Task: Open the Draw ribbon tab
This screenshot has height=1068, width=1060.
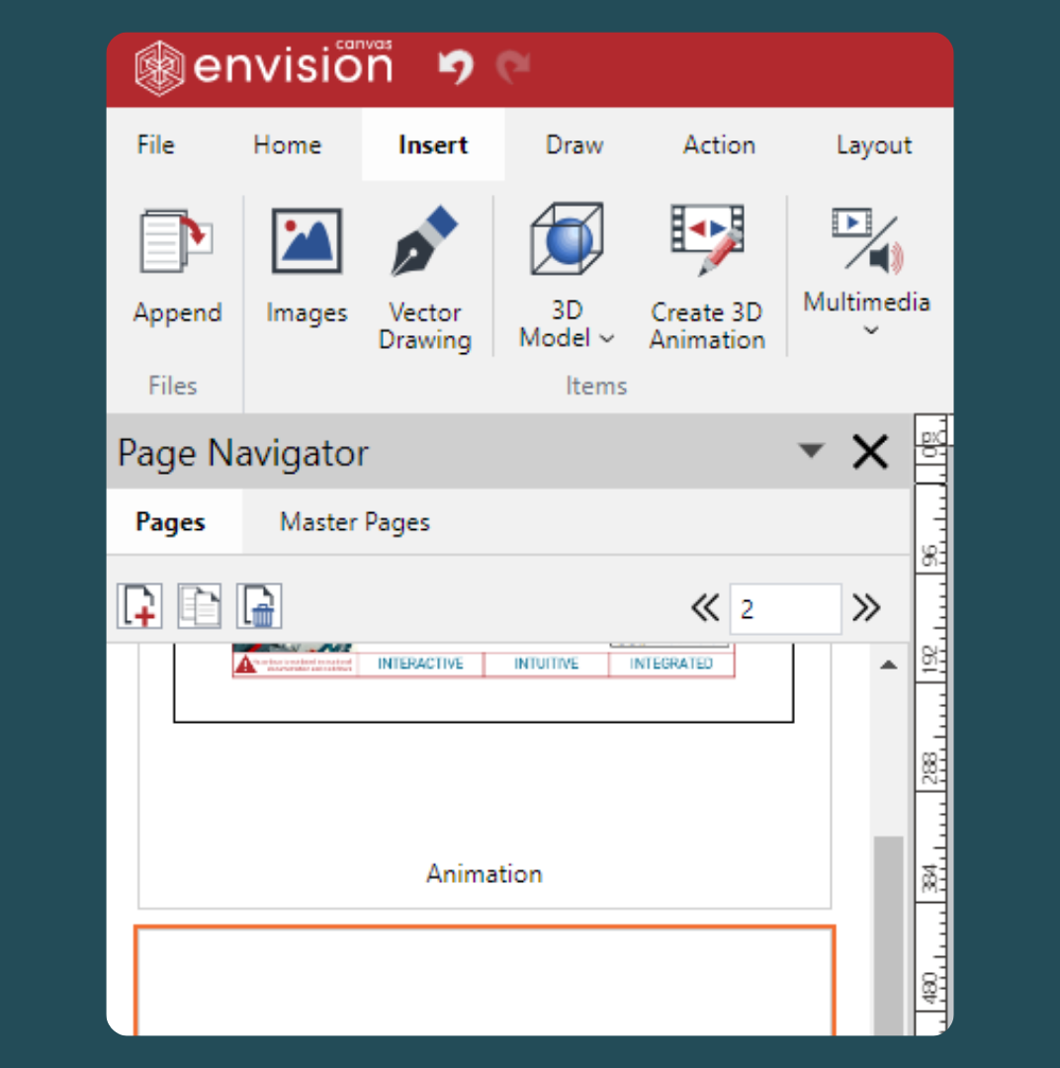Action: coord(574,144)
